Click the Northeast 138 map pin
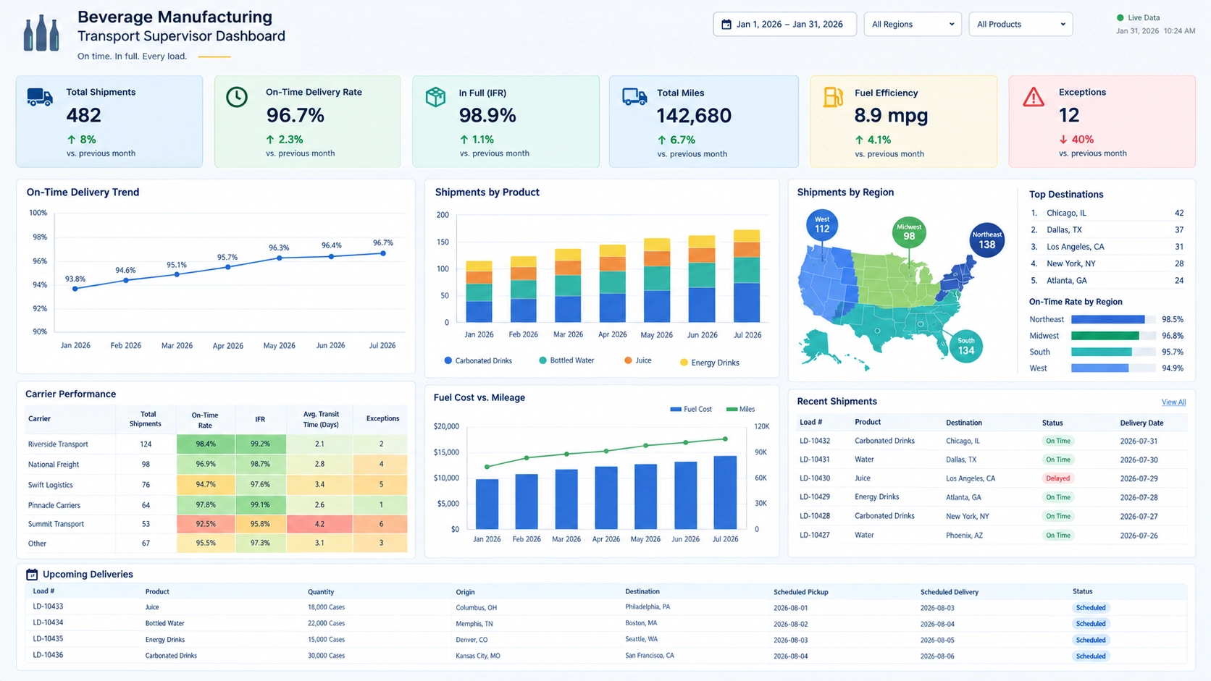The height and width of the screenshot is (681, 1211). click(x=987, y=240)
